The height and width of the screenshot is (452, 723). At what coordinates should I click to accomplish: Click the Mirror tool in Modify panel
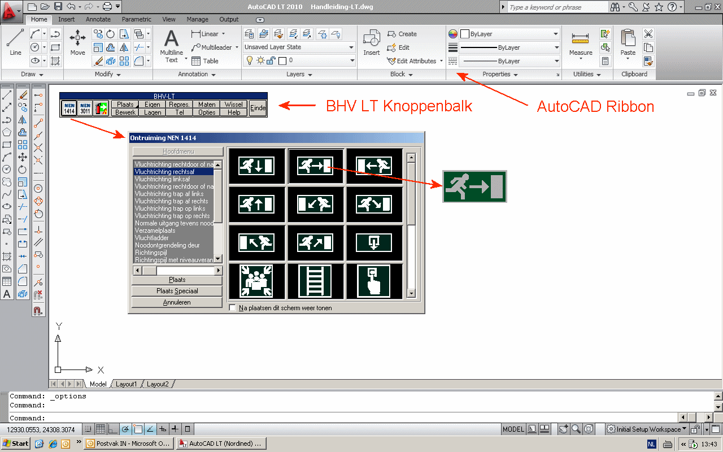click(x=124, y=47)
